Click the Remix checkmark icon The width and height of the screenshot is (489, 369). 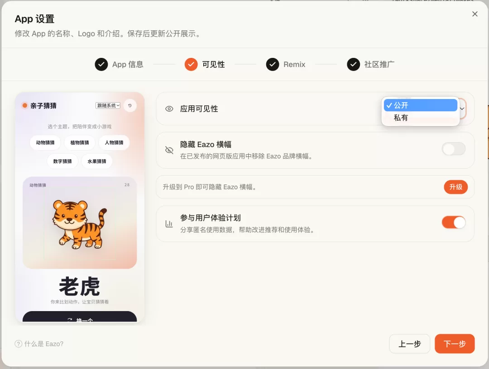[x=273, y=65]
